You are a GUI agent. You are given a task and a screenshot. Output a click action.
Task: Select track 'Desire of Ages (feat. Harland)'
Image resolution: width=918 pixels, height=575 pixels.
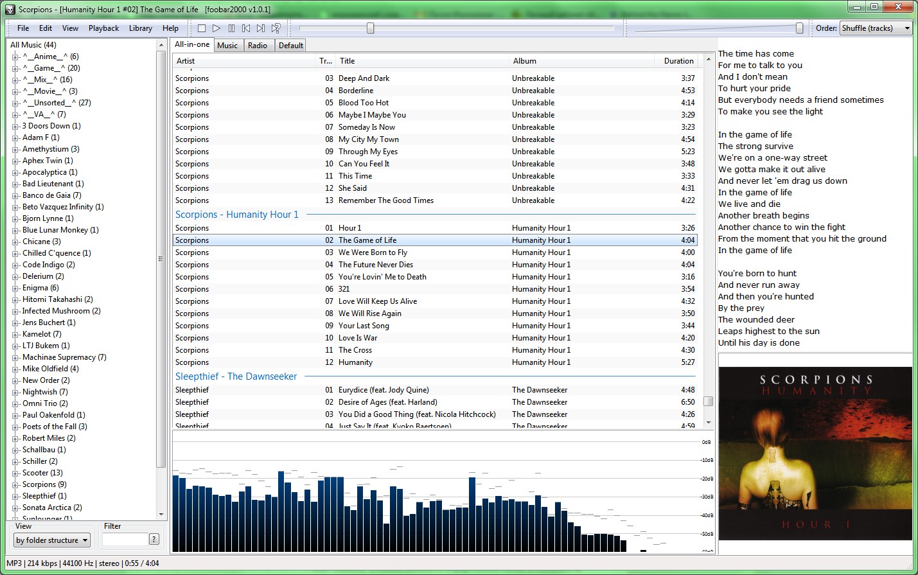coord(435,402)
